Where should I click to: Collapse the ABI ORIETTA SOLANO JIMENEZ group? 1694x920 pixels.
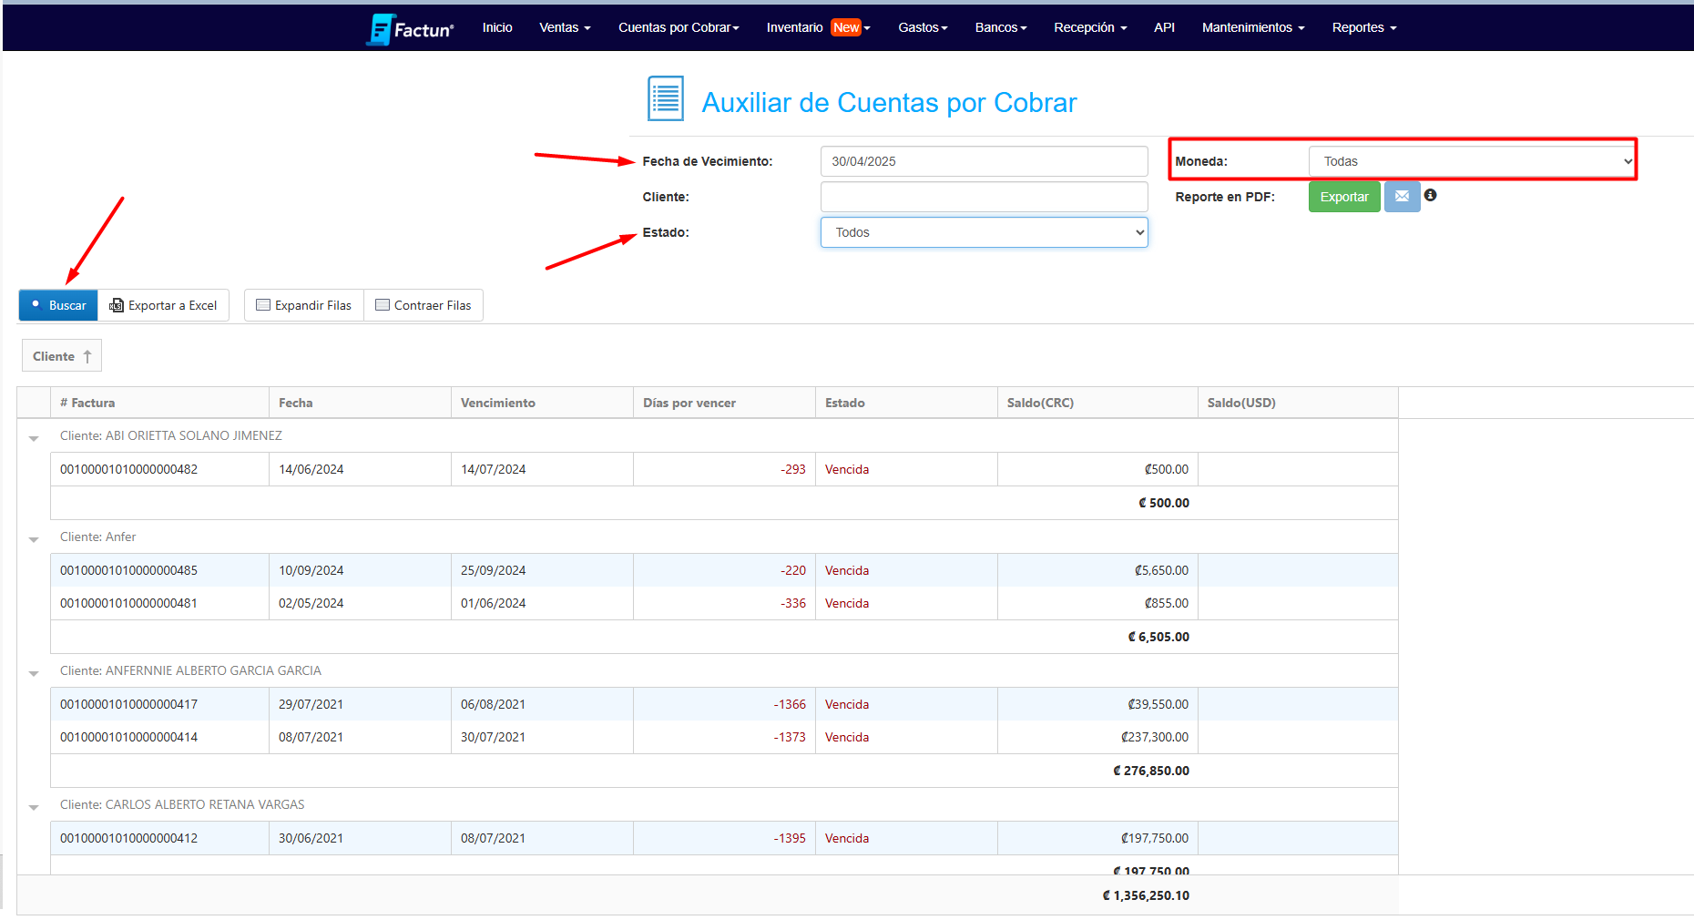[34, 438]
